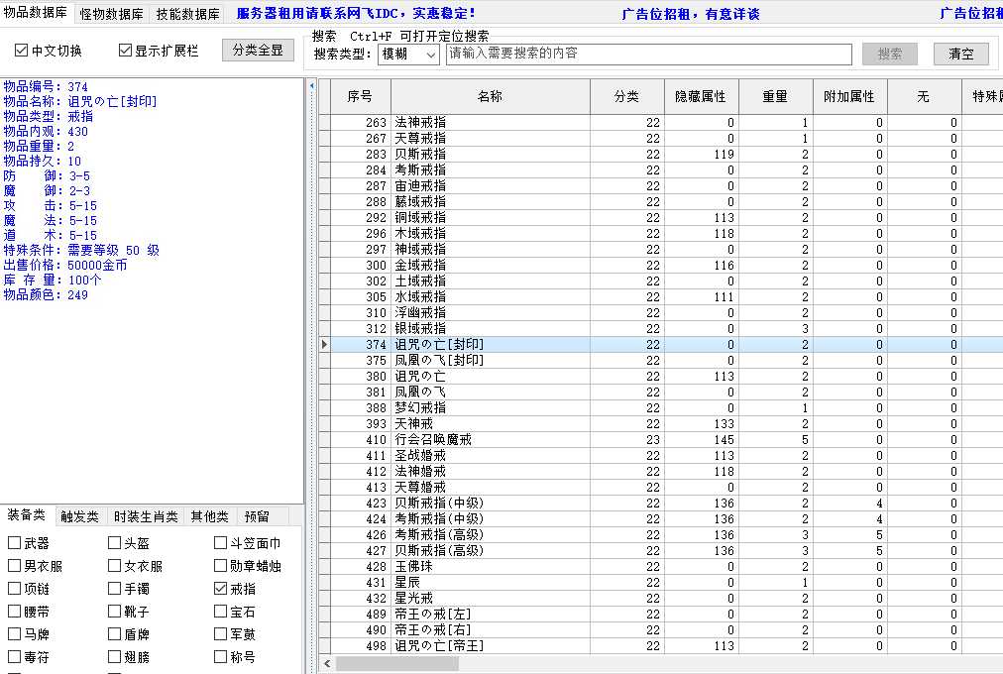Enable the 武器 category checkbox
This screenshot has width=1003, height=674.
tap(15, 543)
